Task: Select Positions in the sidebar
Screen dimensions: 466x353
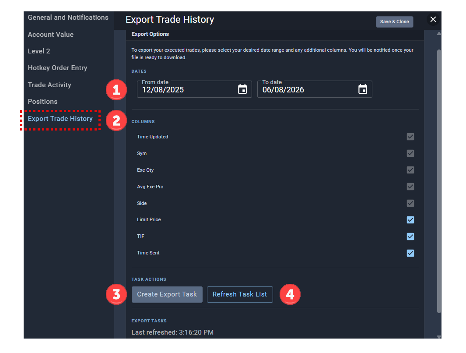Action: 42,102
